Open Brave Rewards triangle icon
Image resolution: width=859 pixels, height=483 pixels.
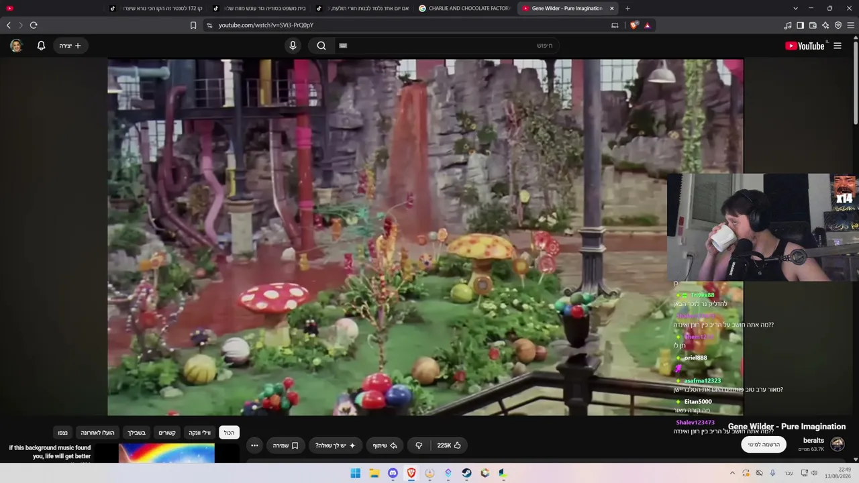[x=647, y=25]
